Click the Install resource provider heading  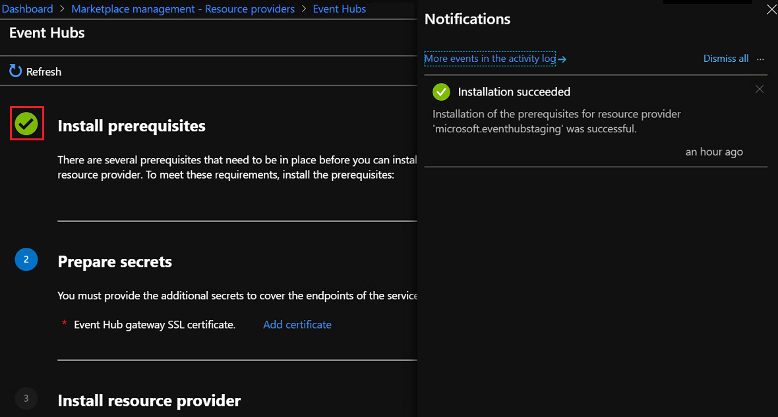click(148, 400)
